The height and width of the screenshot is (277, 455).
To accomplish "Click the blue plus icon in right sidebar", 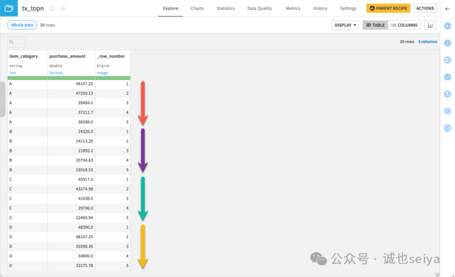I will coord(448,26).
